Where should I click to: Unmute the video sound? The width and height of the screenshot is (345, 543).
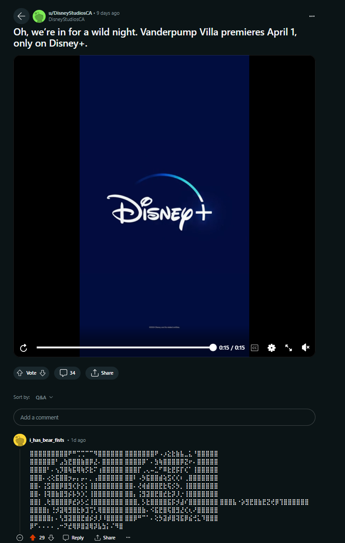point(306,348)
